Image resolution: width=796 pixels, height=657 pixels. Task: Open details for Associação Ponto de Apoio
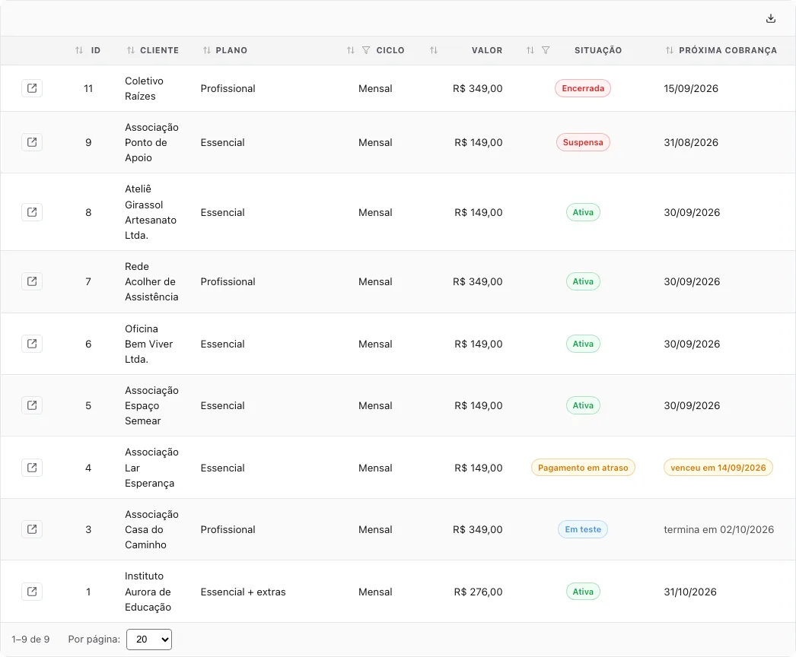(32, 142)
